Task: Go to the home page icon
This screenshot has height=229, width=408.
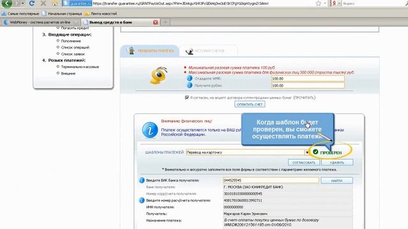Action: point(55,3)
